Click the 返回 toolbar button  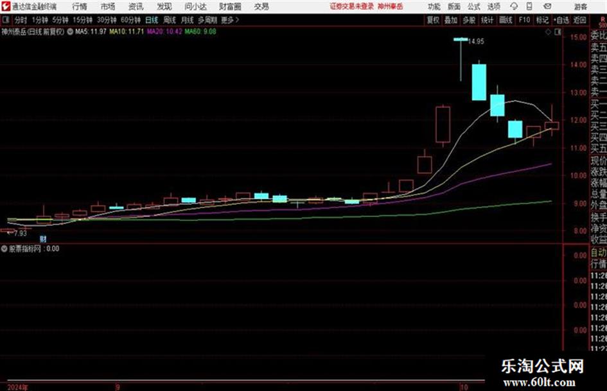pyautogui.click(x=579, y=20)
